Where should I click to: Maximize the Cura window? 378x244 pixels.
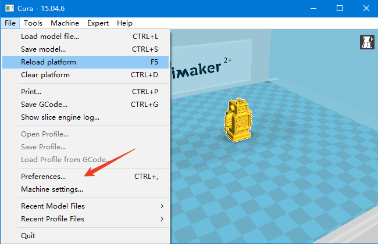point(340,9)
